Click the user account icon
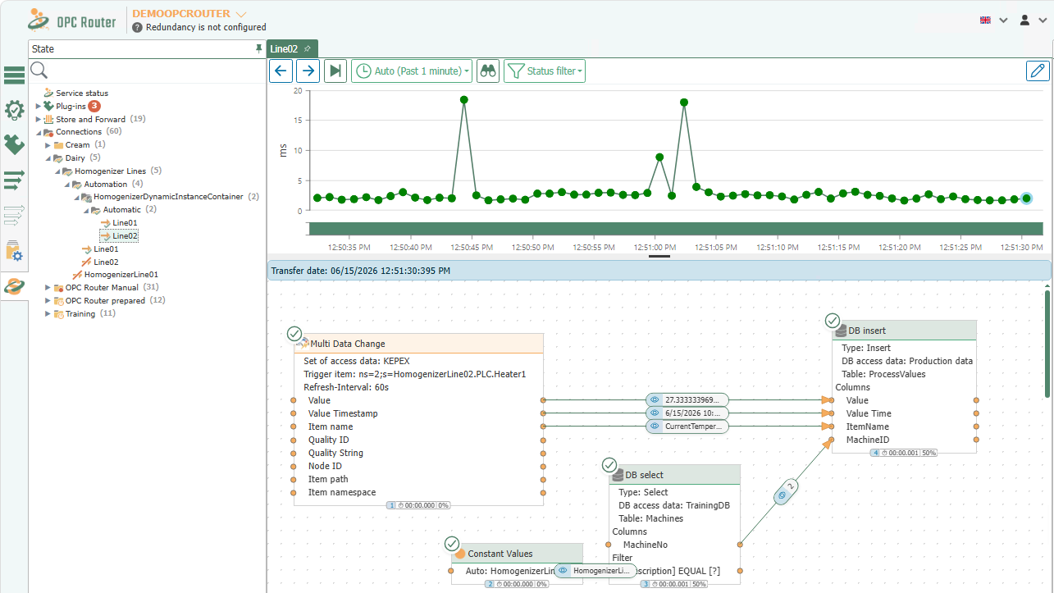This screenshot has height=593, width=1054. pos(1024,20)
